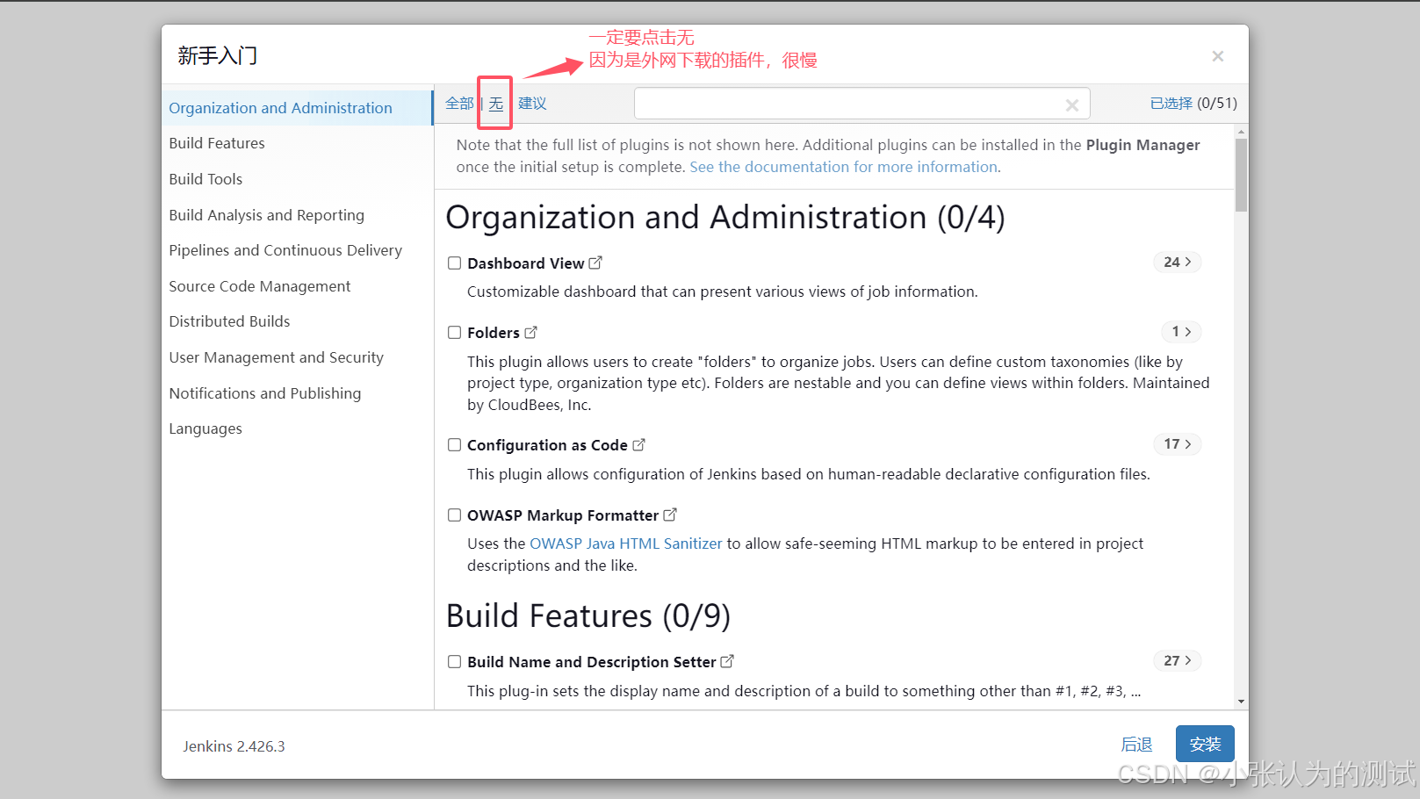This screenshot has width=1420, height=799.
Task: Click the Folders plugin name
Action: (494, 333)
